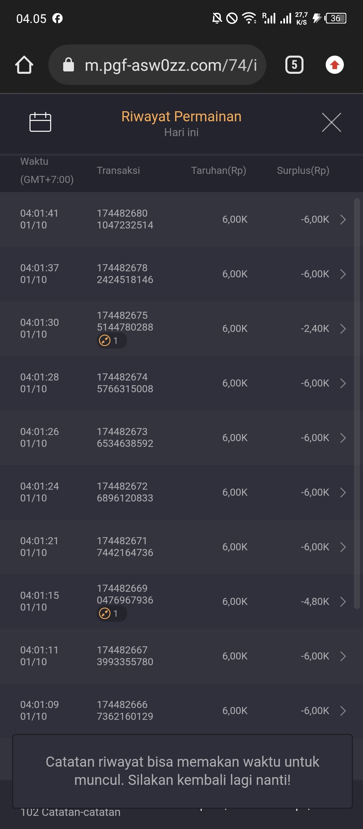Open the calendar date filter icon
The height and width of the screenshot is (829, 363).
pos(40,122)
